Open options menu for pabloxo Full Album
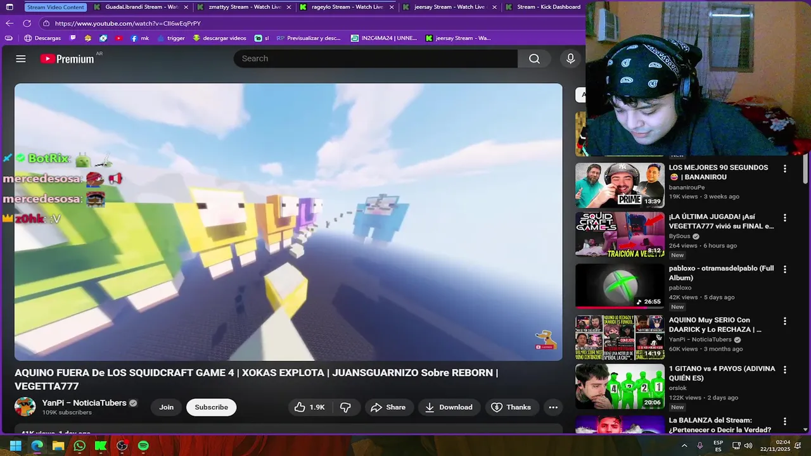Screen dimensions: 811x456 point(784,269)
